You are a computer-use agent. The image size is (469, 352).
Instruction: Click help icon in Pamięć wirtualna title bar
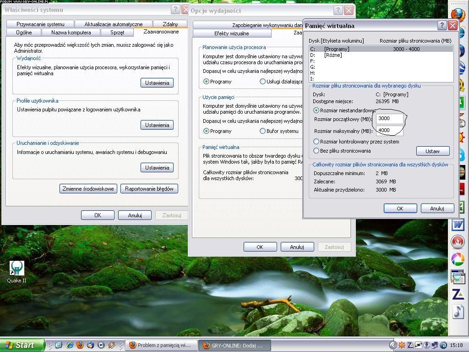coord(442,26)
